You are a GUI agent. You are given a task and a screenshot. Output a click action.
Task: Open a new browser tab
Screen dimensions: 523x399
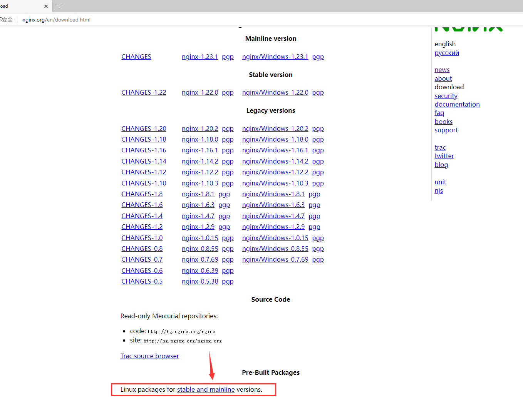(x=59, y=6)
